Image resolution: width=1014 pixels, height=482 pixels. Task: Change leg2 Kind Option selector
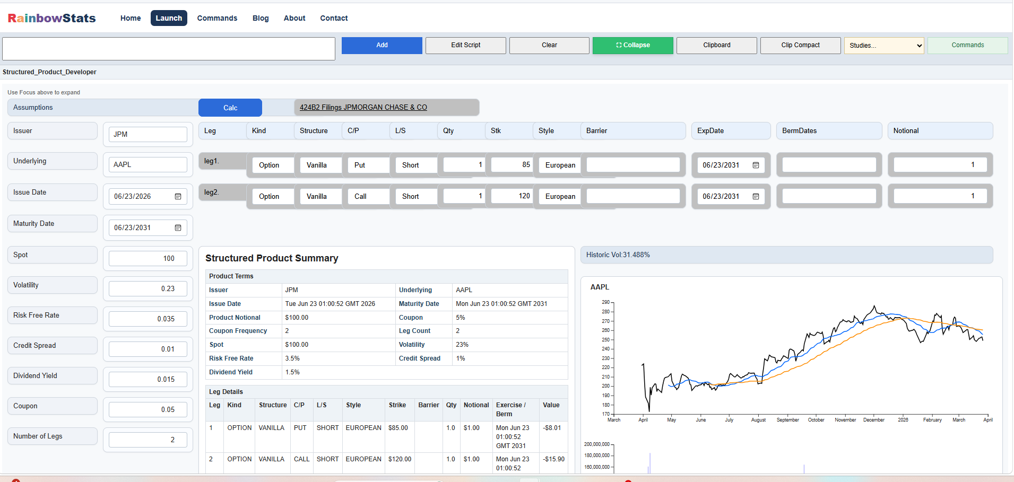coord(273,196)
